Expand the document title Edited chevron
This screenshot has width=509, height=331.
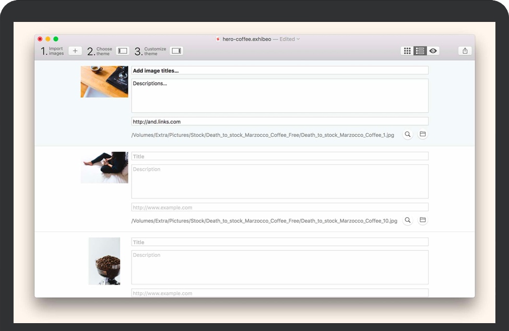click(x=298, y=39)
